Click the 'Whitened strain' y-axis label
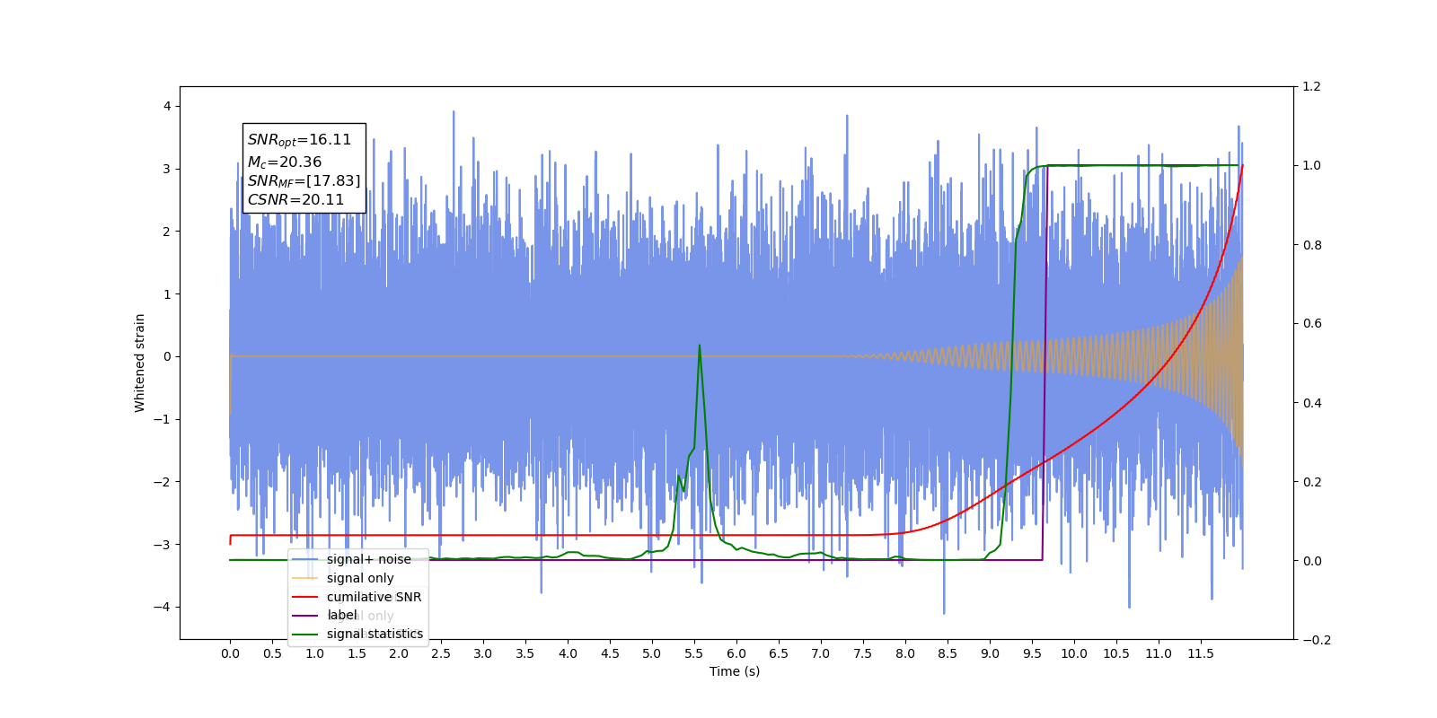The height and width of the screenshot is (718, 1437). [x=139, y=363]
